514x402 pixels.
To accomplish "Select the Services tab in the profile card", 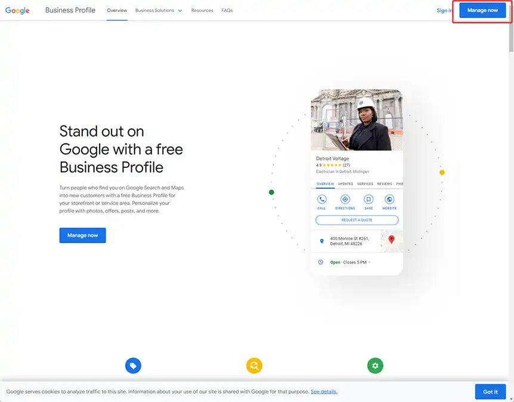I will point(365,184).
